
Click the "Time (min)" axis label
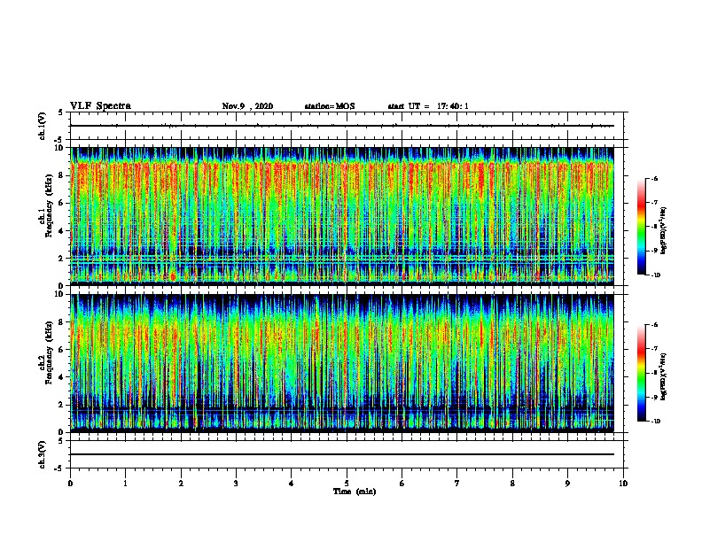[355, 492]
